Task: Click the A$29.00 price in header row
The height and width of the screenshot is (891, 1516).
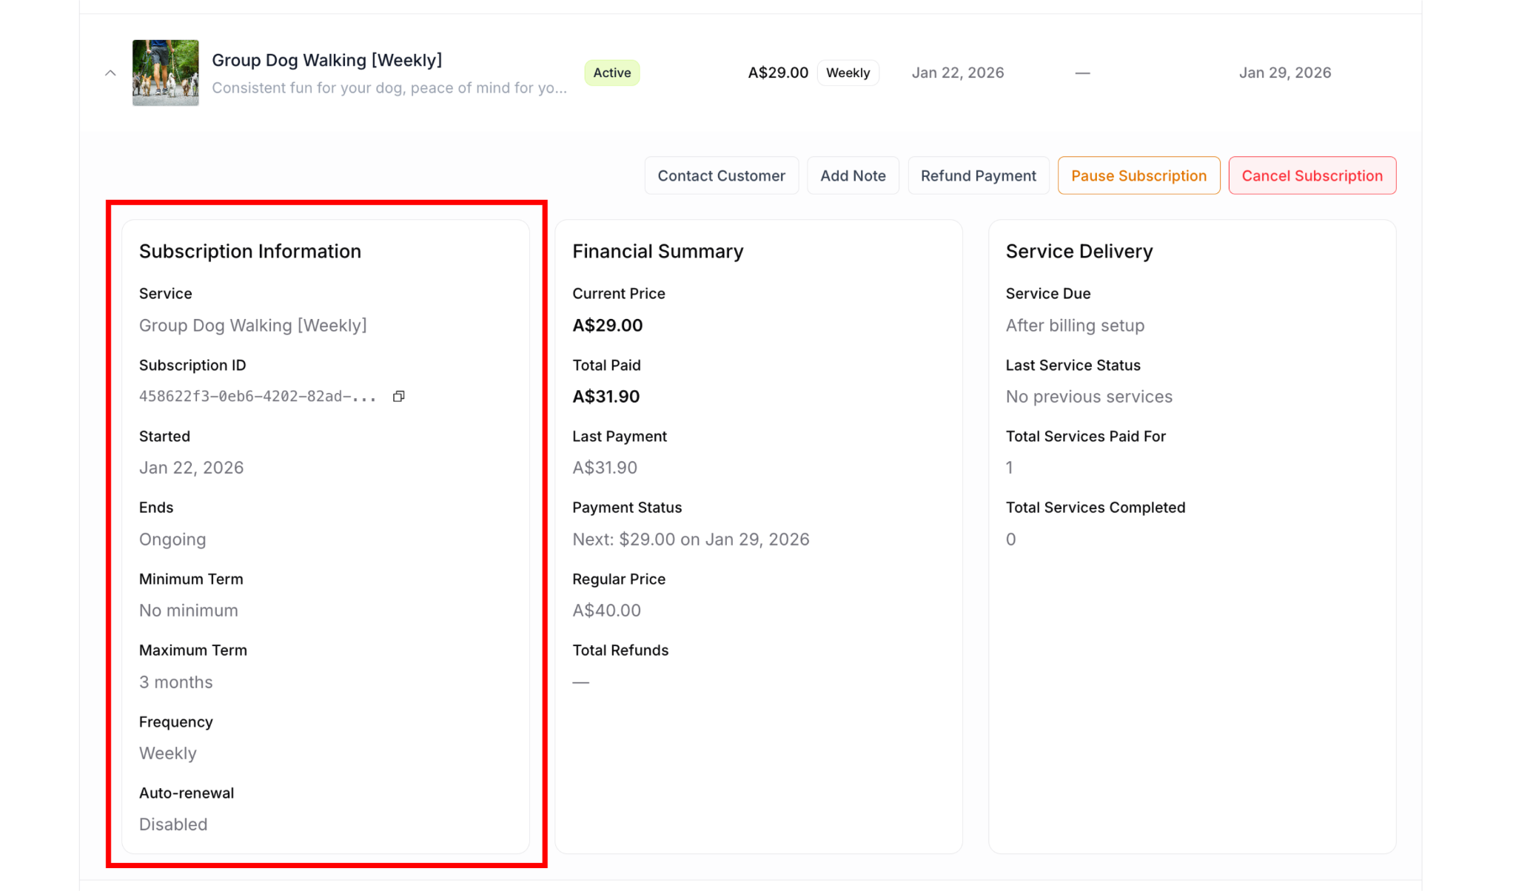Action: tap(777, 73)
